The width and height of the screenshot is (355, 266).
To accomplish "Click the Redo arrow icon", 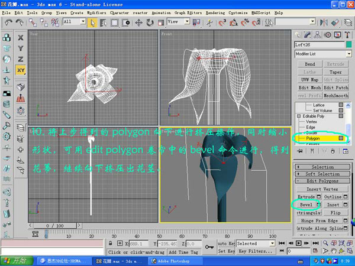I will (20, 22).
